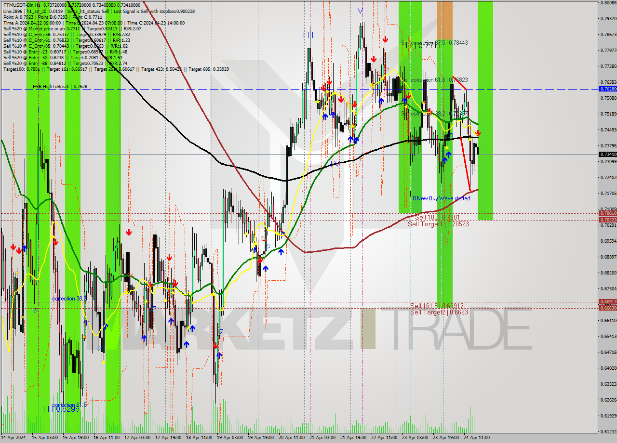The height and width of the screenshot is (443, 617).
Task: Click the red 0.66917 price tag on axis
Action: (607, 302)
